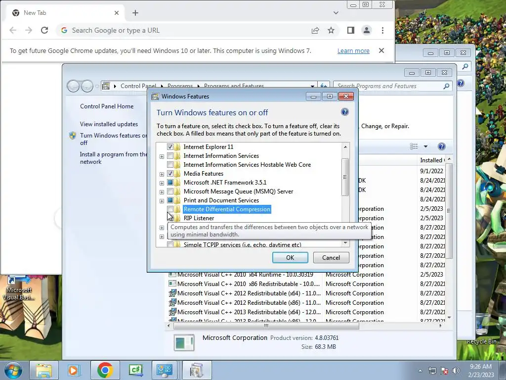Open address bar history dropdown arrow

(312, 86)
